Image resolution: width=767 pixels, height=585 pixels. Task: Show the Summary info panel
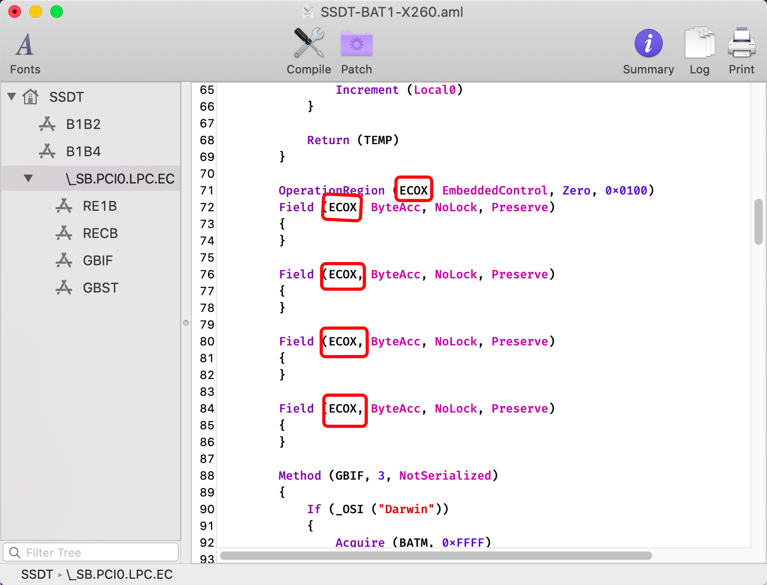pyautogui.click(x=648, y=51)
